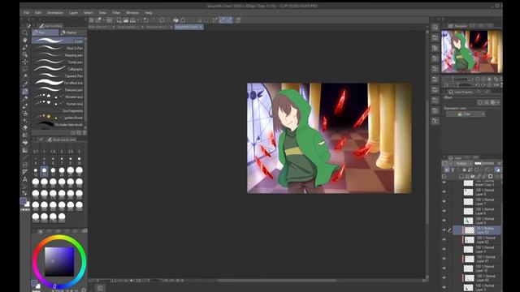Select the Hand move tool
Viewport: 520px width, 292px height.
[25, 40]
